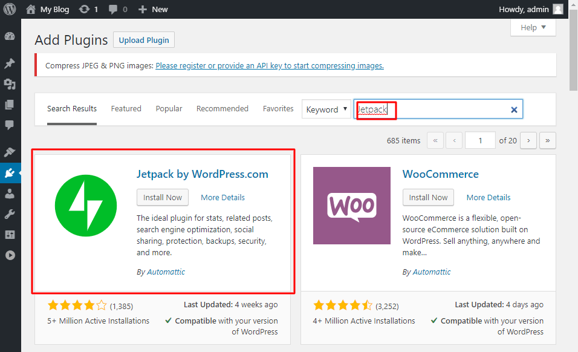Click the WordPress logo in admin bar

tap(10, 9)
